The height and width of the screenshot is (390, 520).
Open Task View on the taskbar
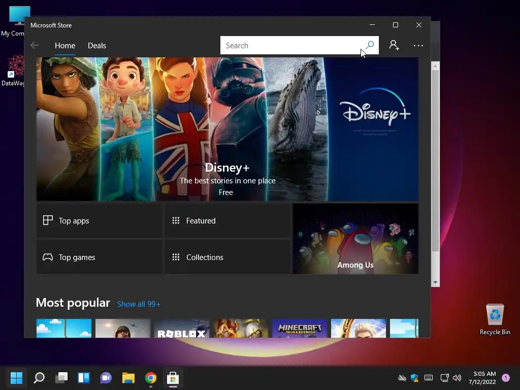[61, 377]
